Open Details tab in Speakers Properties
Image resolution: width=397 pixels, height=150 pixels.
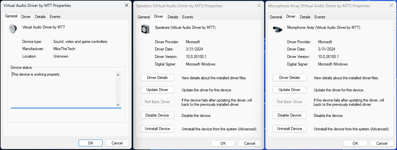point(173,17)
